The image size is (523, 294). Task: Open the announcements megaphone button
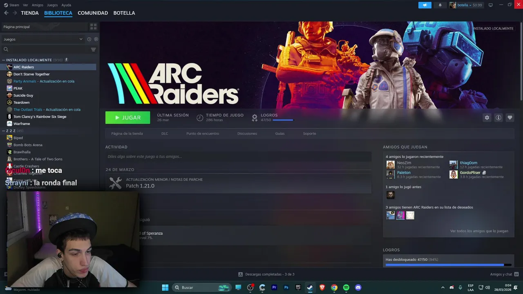pos(425,5)
